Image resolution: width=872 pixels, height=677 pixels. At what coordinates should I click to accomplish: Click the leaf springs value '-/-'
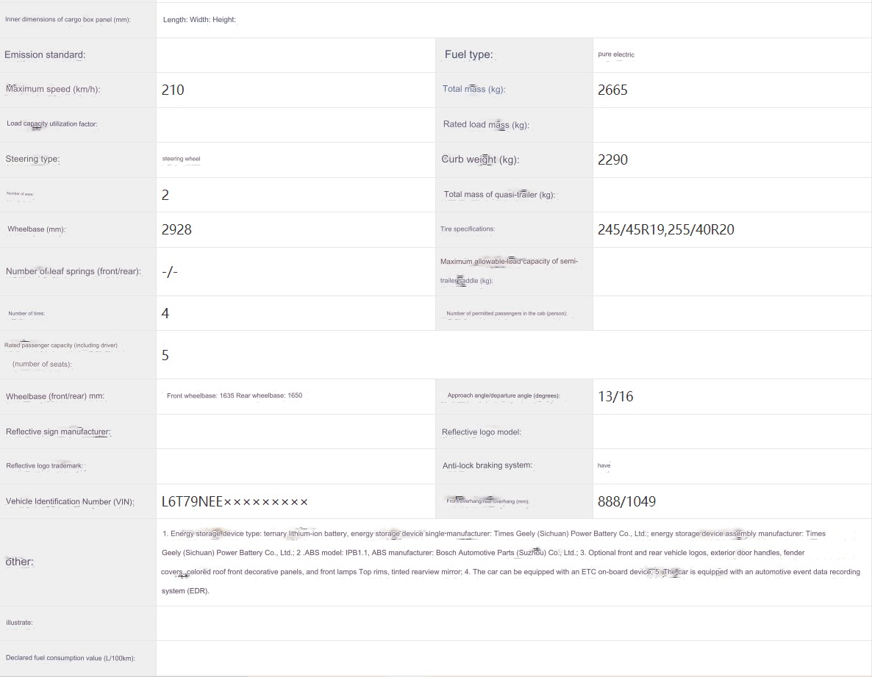click(x=169, y=272)
